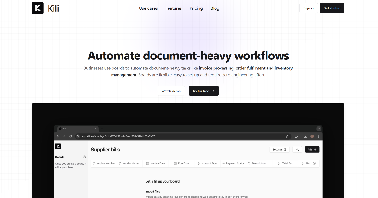Expand the tab search chevron in browser
The image size is (378, 198).
click(x=319, y=129)
